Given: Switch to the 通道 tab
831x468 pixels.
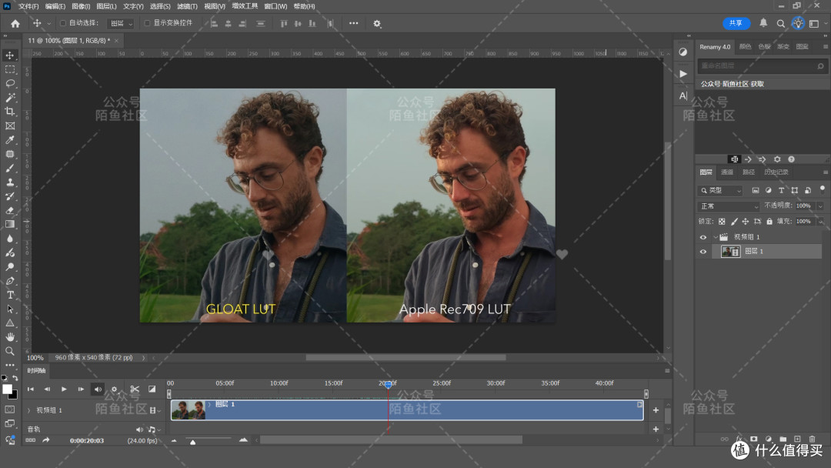Looking at the screenshot, I should [x=727, y=172].
